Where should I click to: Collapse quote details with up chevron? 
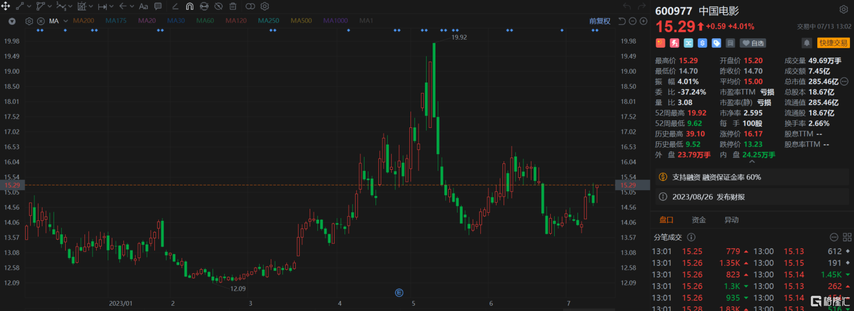(752, 162)
